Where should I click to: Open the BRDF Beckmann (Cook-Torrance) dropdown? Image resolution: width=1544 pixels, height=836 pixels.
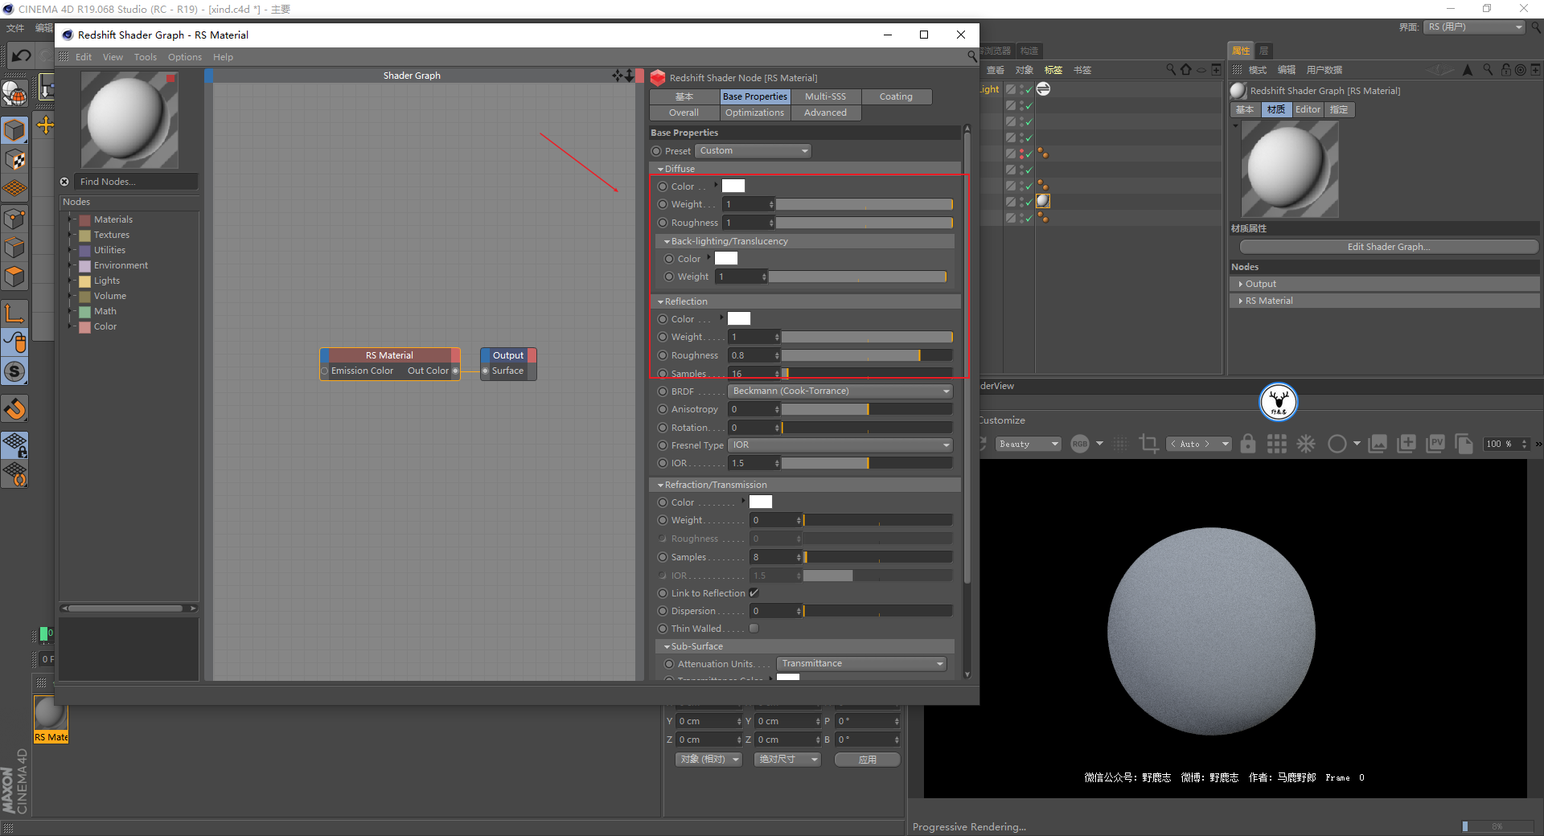click(x=840, y=391)
